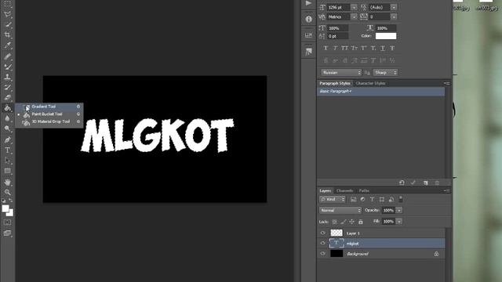The width and height of the screenshot is (502, 282).
Task: Click Clear Override in the Paragraph Styles footer
Action: tap(402, 183)
